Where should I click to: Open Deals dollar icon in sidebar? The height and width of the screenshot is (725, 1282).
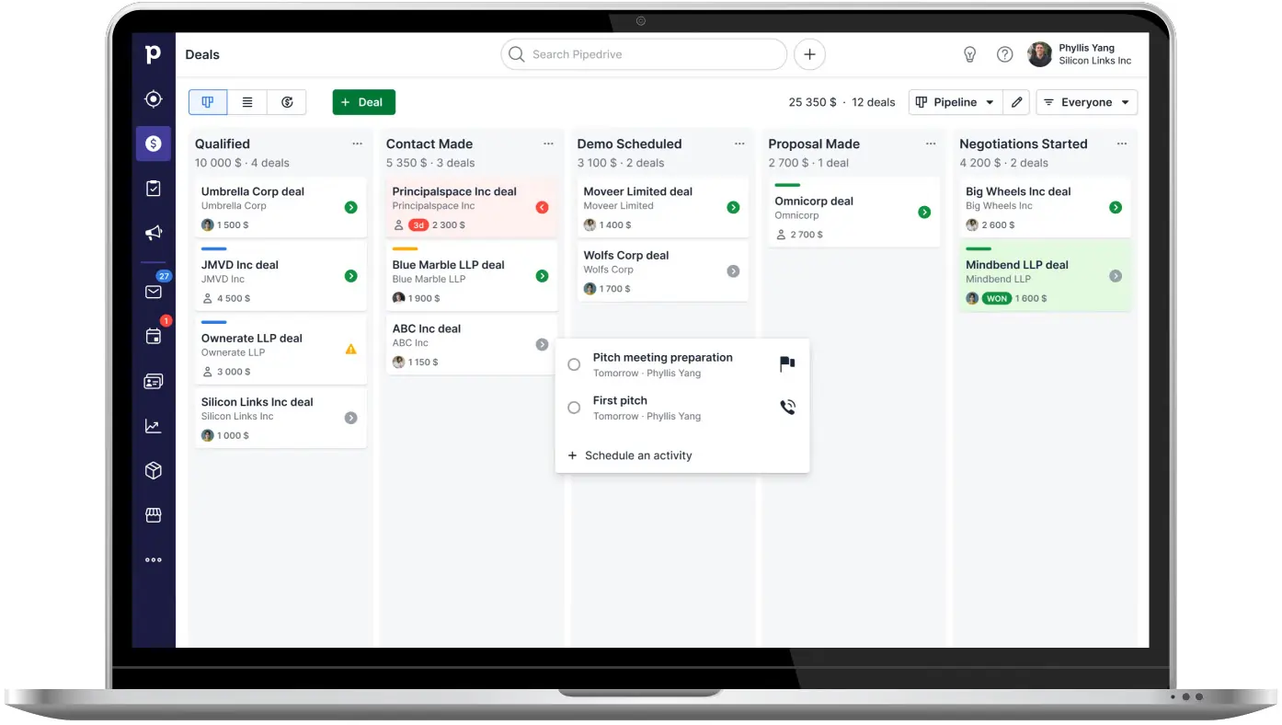[x=154, y=144]
